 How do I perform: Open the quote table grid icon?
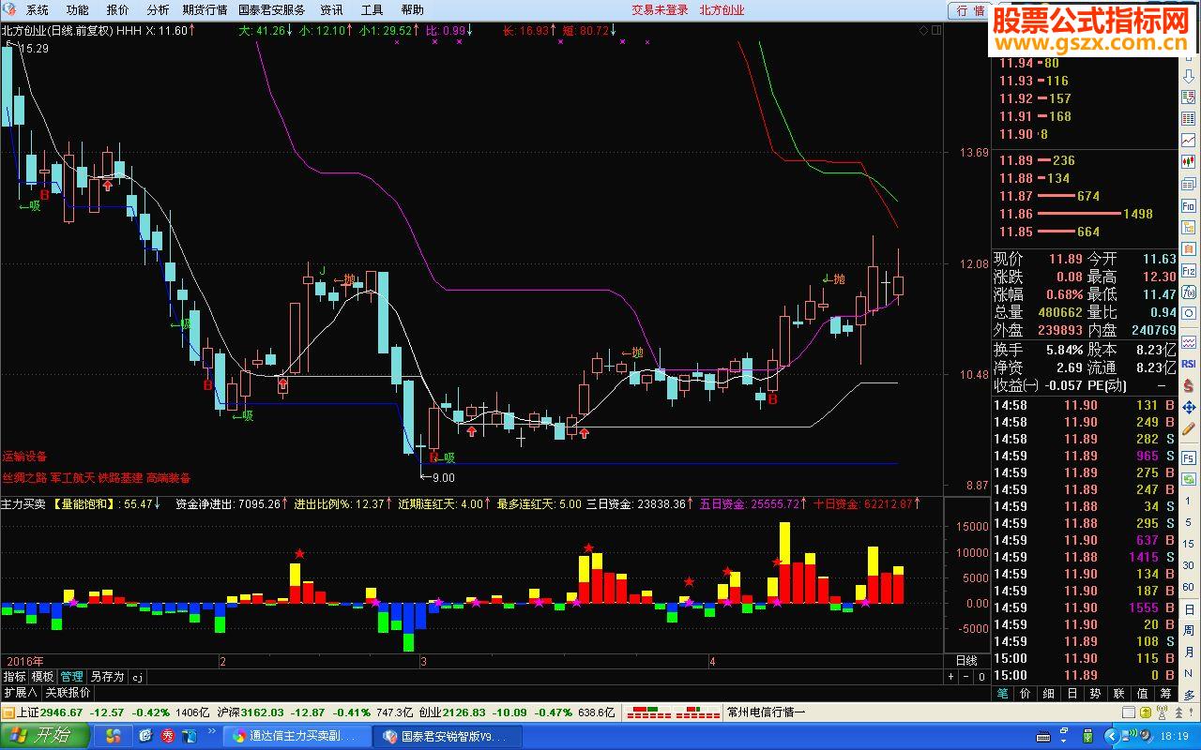coord(1189,117)
